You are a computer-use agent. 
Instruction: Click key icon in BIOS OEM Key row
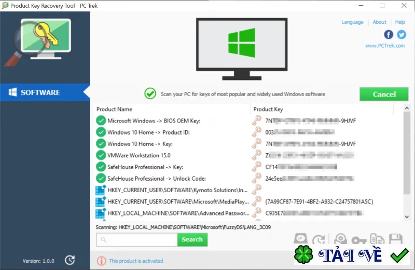(x=256, y=120)
